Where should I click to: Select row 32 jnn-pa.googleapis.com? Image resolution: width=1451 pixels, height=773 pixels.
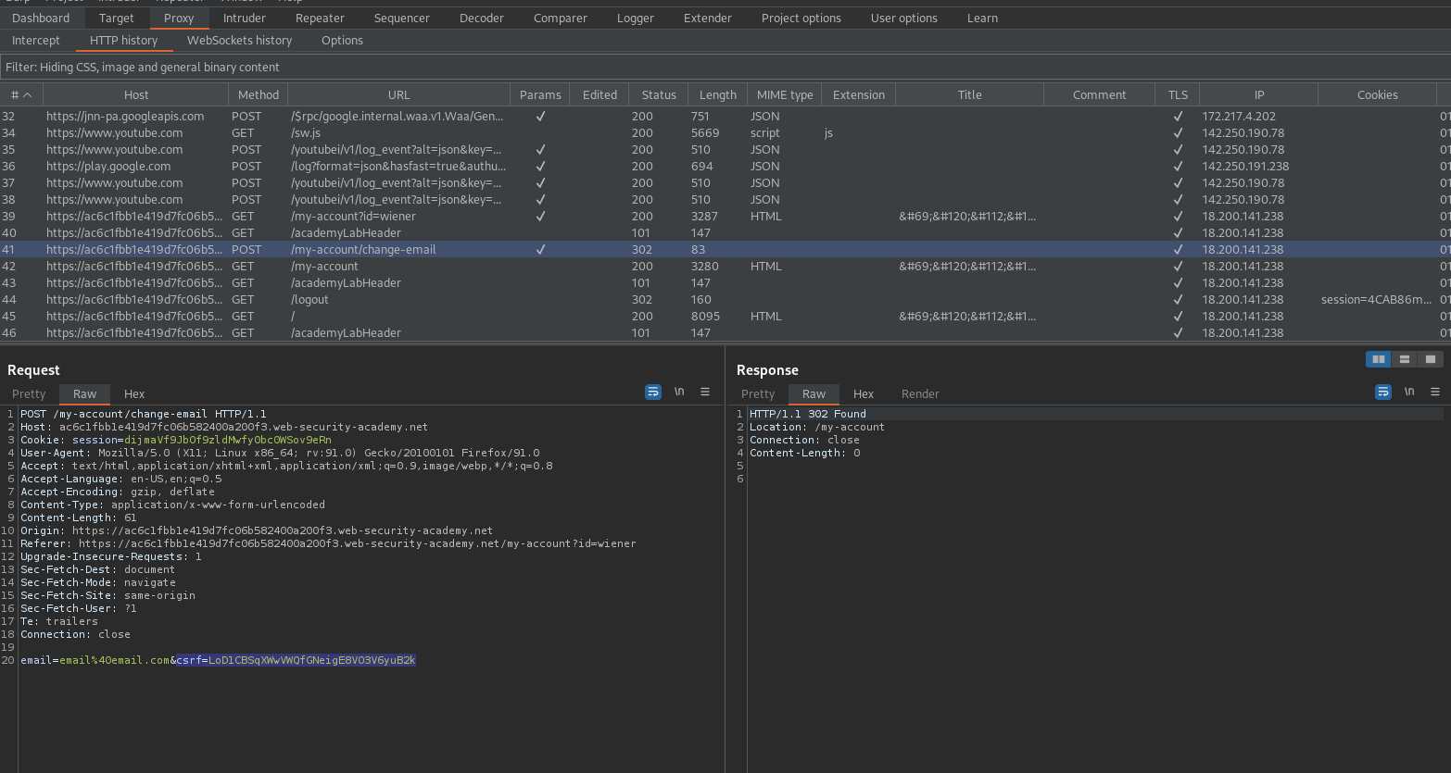725,116
